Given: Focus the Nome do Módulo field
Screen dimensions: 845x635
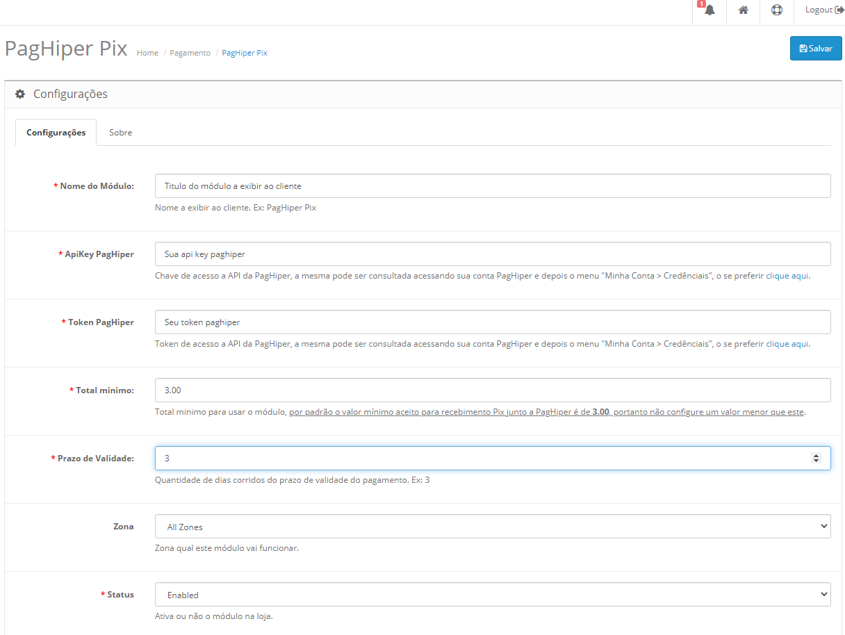Looking at the screenshot, I should click(x=493, y=186).
